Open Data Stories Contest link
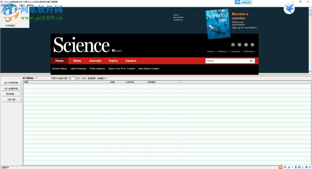The image size is (312, 169). click(x=149, y=68)
